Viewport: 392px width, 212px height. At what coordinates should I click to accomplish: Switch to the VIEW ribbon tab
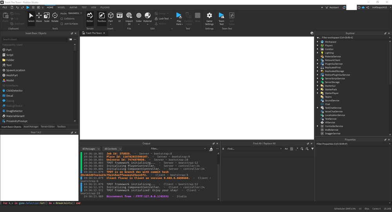(x=94, y=7)
